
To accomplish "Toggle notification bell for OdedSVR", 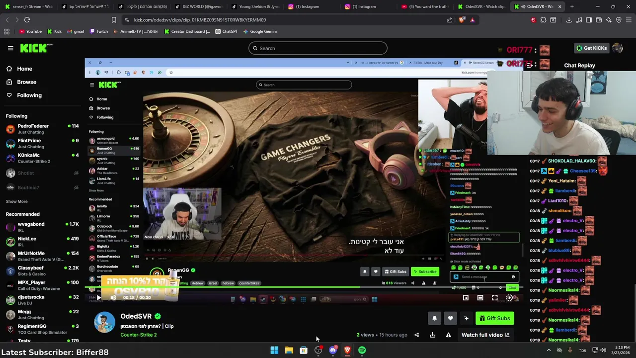I will tap(434, 318).
